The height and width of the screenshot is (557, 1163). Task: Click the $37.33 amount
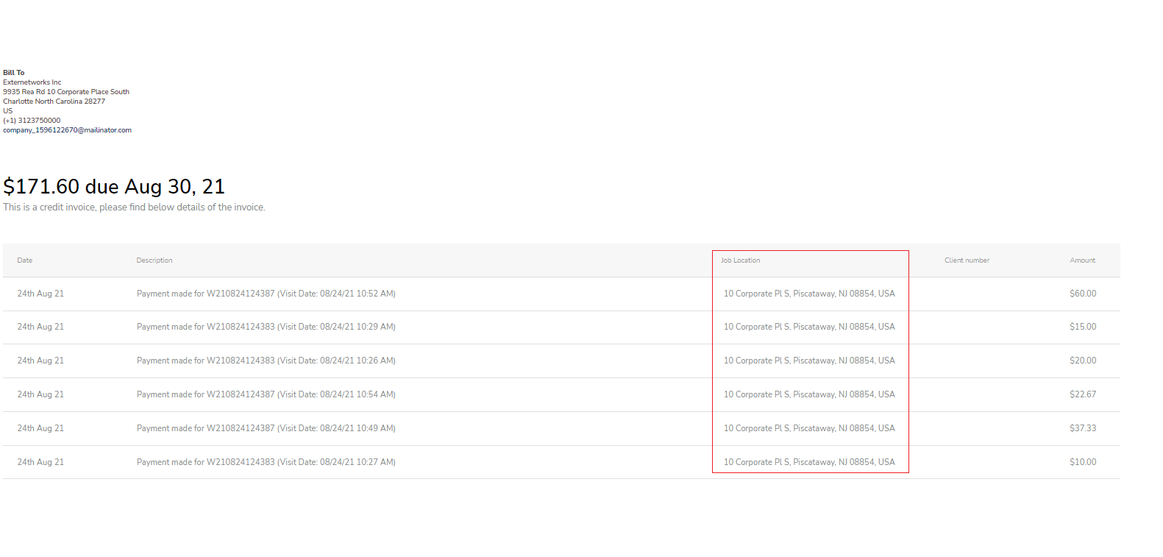[1083, 428]
